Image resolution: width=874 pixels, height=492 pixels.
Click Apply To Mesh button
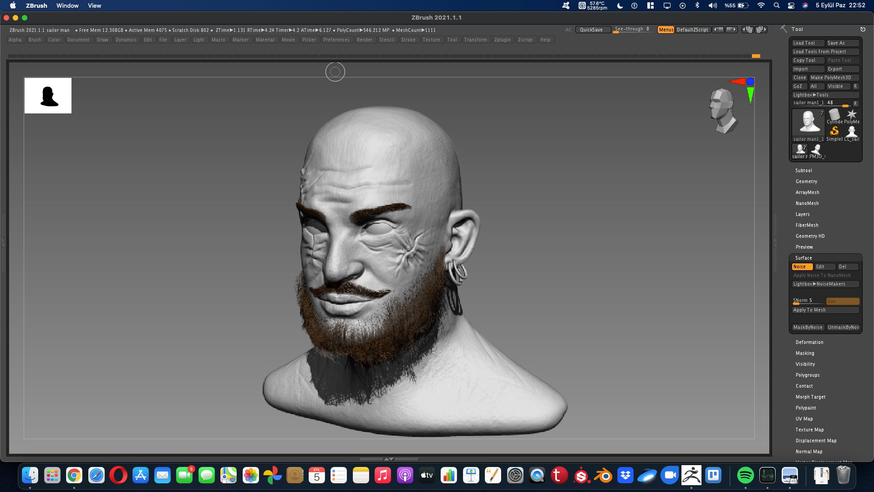[825, 310]
